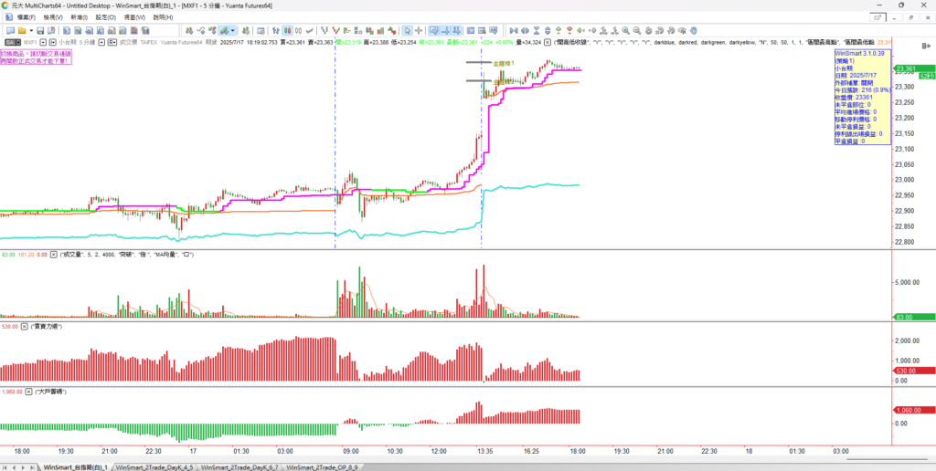Screen dimensions: 936x471
Task: Zoom in with the magnifier plus icon
Action: 625,30
